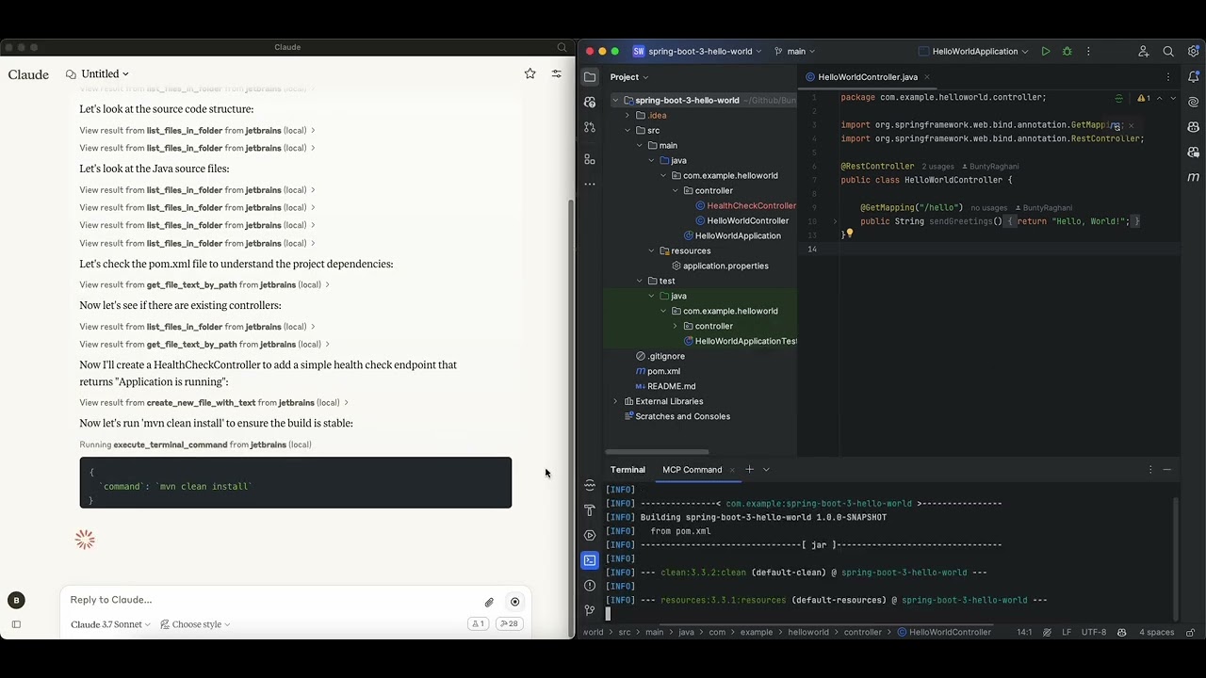Screen dimensions: 1206x678
Task: Start debugging with the bug icon
Action: click(x=1067, y=52)
